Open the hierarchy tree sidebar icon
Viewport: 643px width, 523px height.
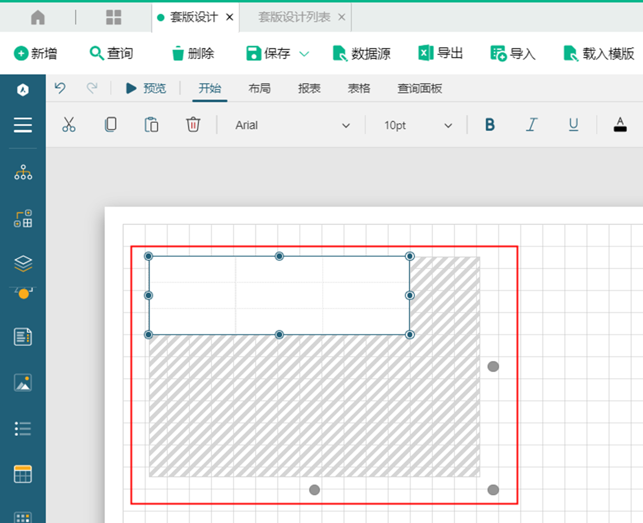pyautogui.click(x=23, y=172)
